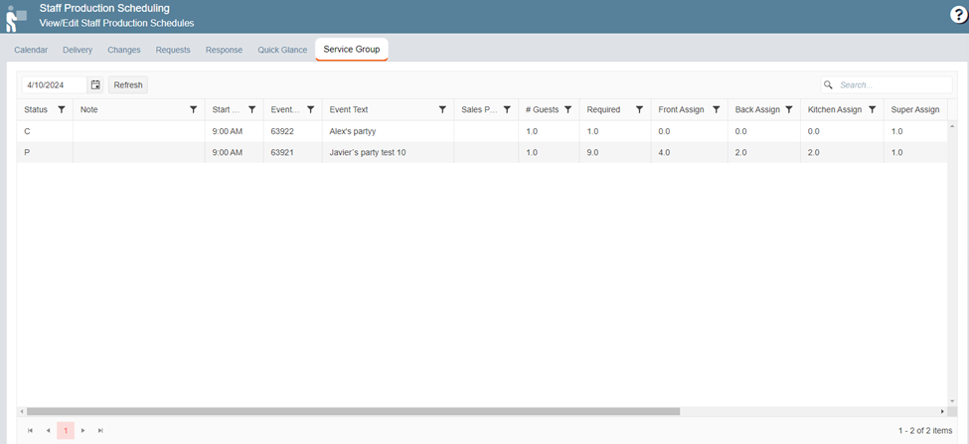Switch to the Response tab
Viewport: 969px width, 444px height.
click(224, 50)
